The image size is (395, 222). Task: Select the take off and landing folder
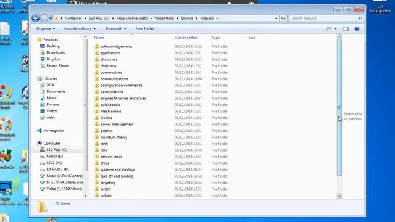click(117, 176)
